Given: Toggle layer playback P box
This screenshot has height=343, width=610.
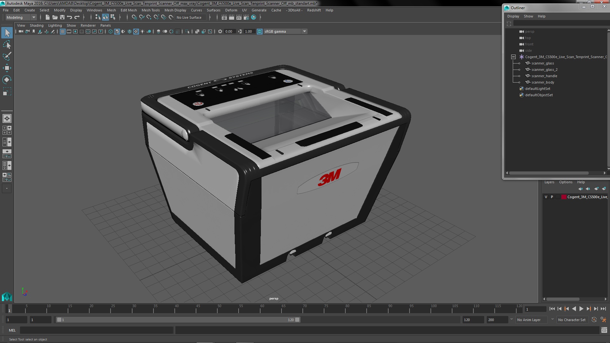Looking at the screenshot, I should pyautogui.click(x=552, y=197).
